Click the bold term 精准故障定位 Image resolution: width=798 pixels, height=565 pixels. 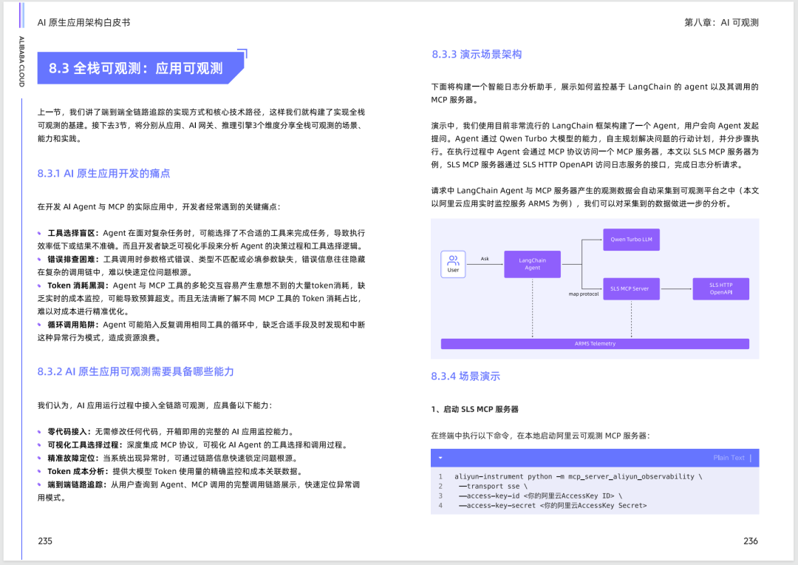(75, 458)
